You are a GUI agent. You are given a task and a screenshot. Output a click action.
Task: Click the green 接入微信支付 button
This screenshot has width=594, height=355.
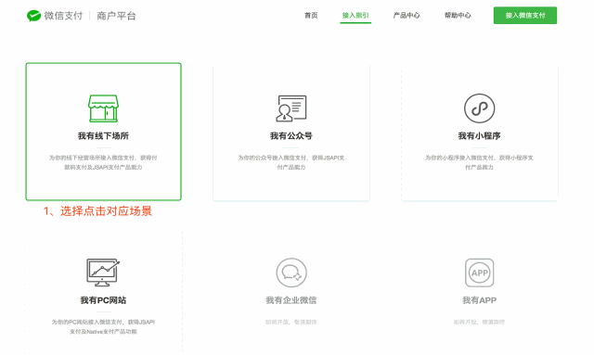click(x=525, y=15)
